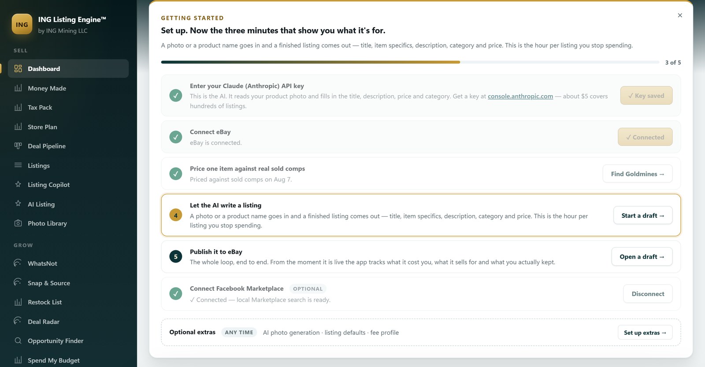
Task: Click the Photo Library camera icon
Action: click(x=18, y=223)
